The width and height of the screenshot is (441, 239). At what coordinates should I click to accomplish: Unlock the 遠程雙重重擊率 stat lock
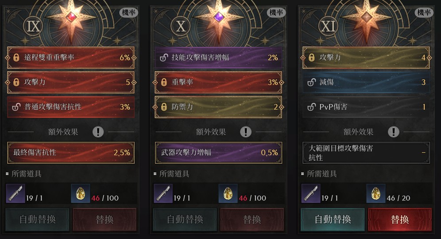[16, 58]
